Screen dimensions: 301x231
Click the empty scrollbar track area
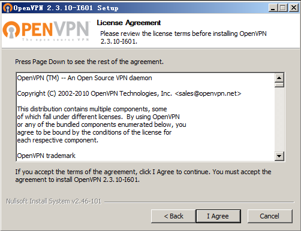point(279,119)
